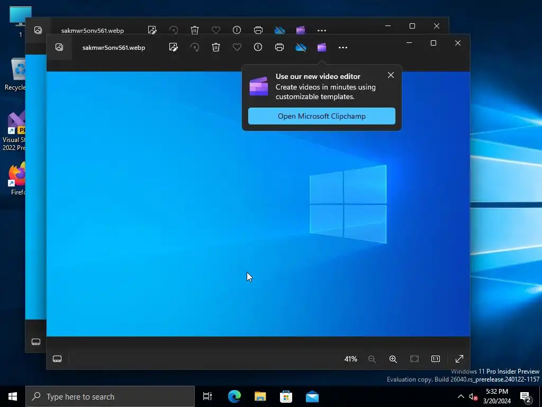Print the image from front Photos window
Viewport: 542px width, 407px height.
pyautogui.click(x=279, y=47)
